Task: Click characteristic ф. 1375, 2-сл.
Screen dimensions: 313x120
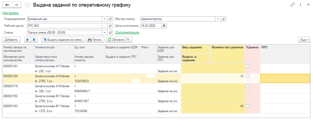Action: pos(44,111)
